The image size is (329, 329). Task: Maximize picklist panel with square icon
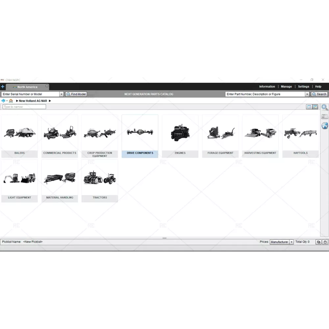[325, 242]
